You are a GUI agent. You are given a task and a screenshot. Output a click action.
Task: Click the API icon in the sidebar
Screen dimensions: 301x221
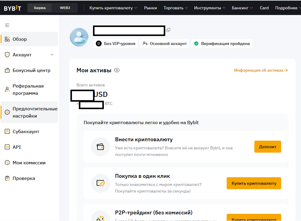[x=7, y=147]
